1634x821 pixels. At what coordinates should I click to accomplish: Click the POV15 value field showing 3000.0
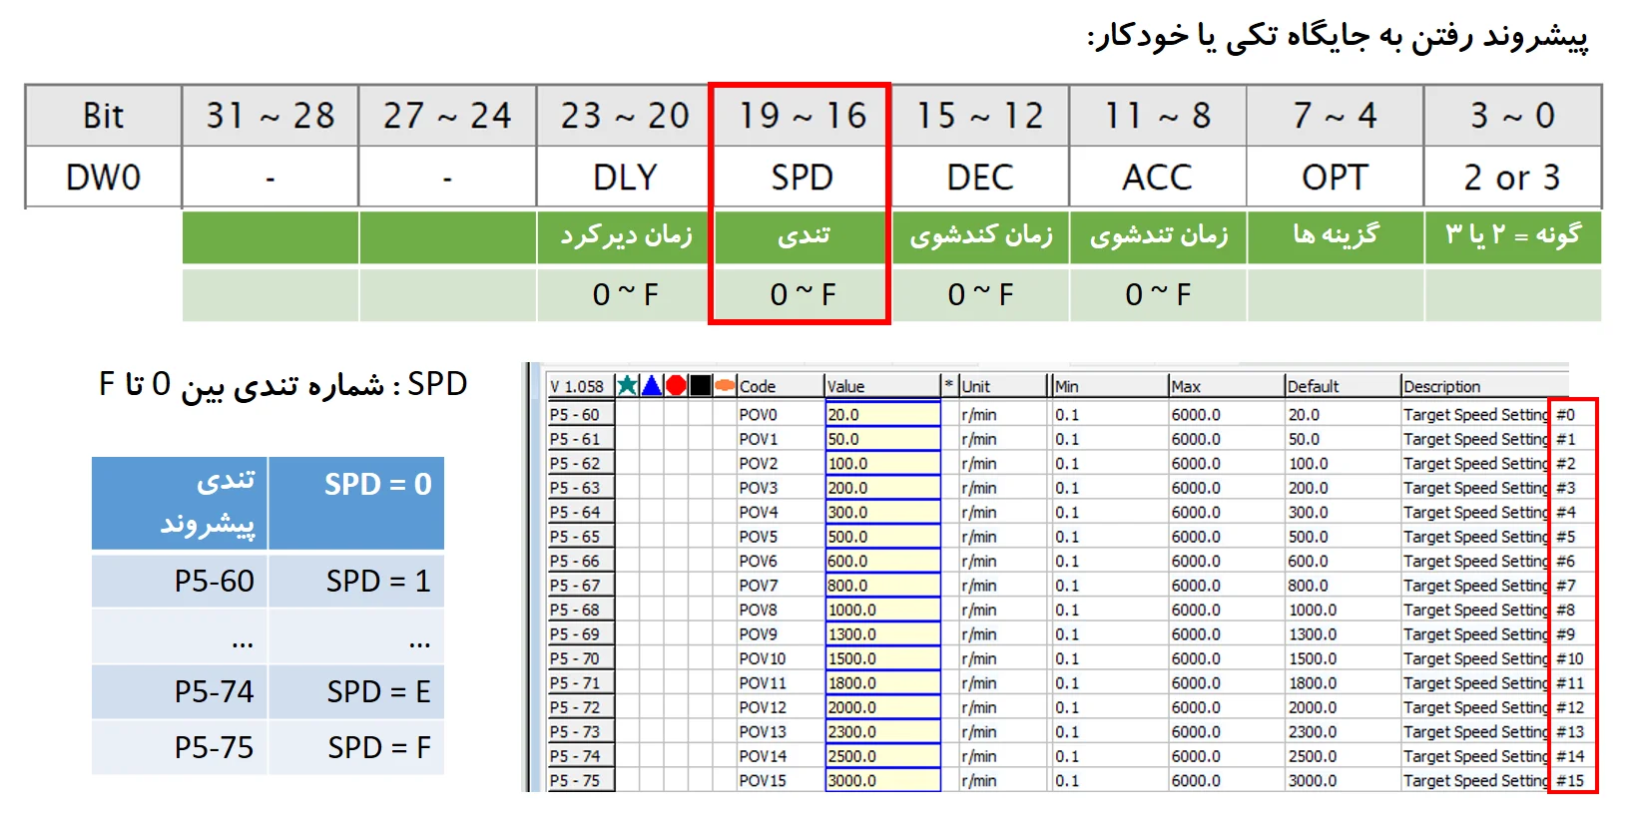coord(882,781)
